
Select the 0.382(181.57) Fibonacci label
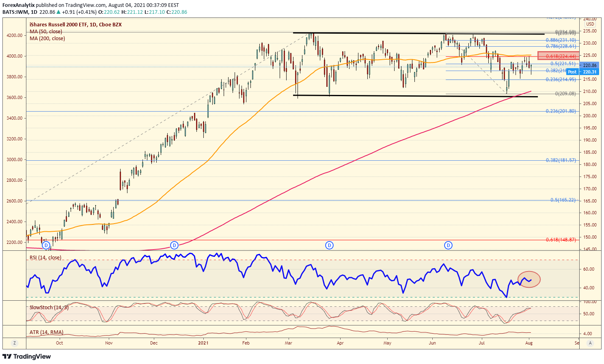(x=561, y=160)
